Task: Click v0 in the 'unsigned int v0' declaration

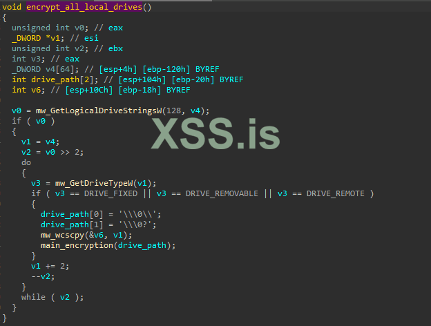Action: [x=79, y=28]
